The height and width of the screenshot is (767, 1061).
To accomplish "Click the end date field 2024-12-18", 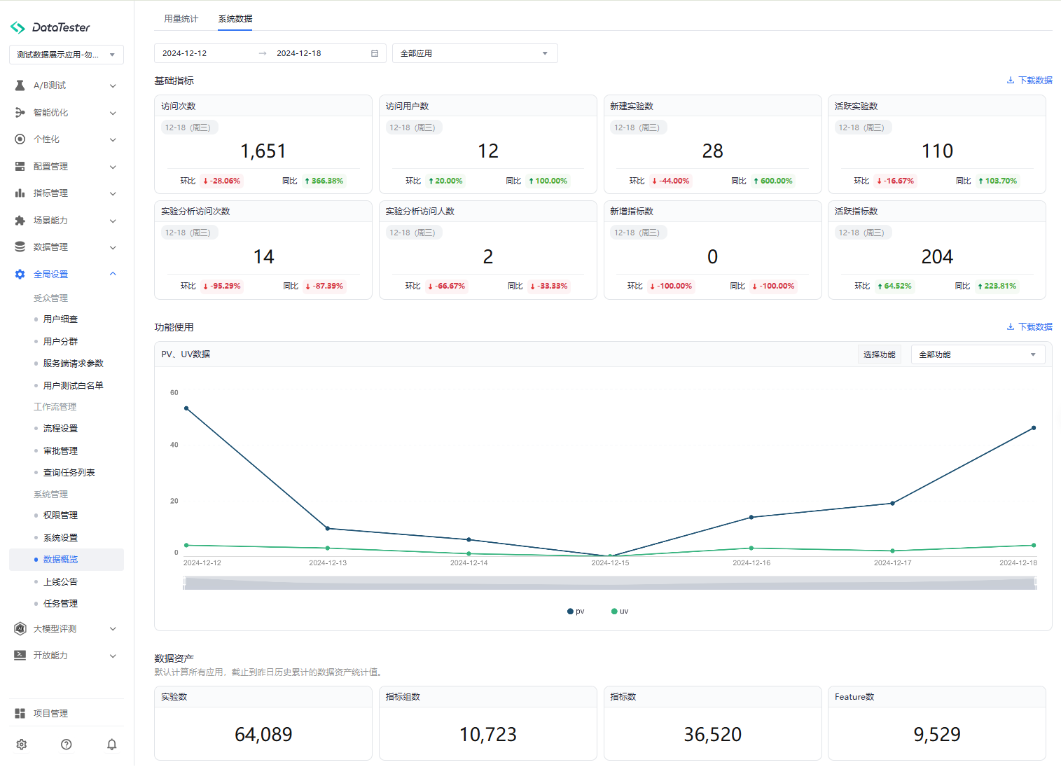I will [x=299, y=53].
